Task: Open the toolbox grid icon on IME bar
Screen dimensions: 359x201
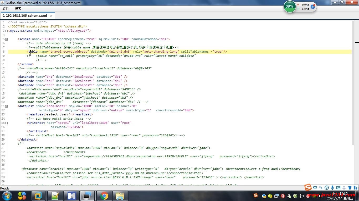Action: (x=355, y=188)
